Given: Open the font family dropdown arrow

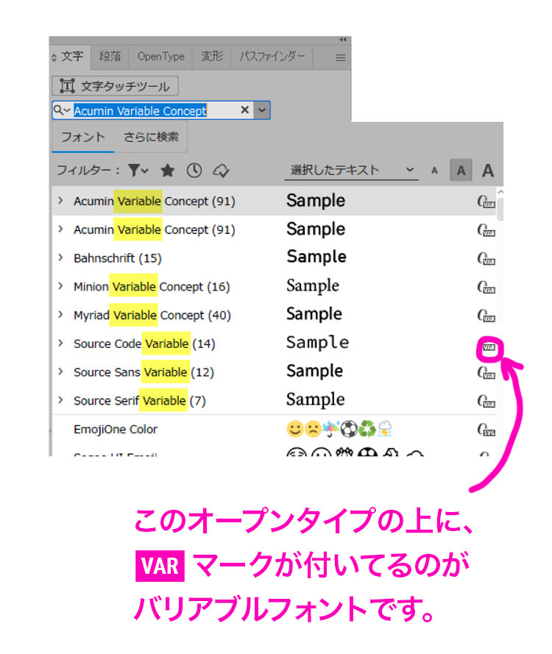Looking at the screenshot, I should (262, 110).
